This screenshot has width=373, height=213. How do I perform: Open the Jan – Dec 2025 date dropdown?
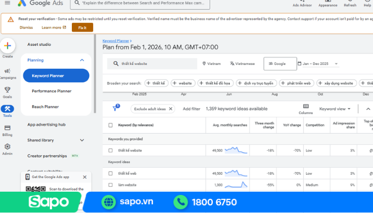pyautogui.click(x=320, y=63)
